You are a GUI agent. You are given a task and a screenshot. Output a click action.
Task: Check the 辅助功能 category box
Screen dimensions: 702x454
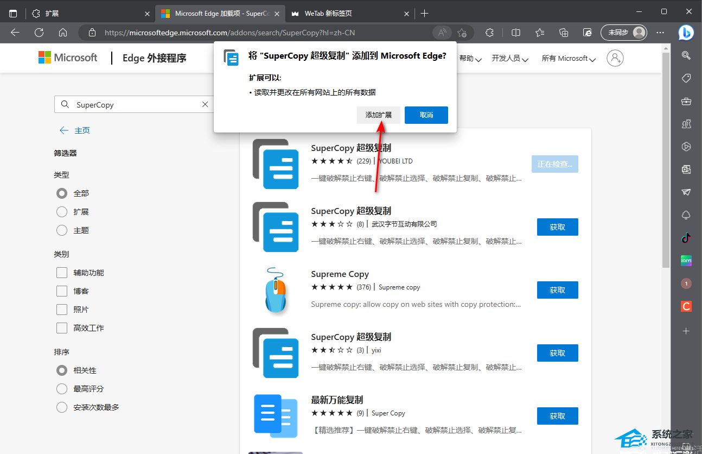pyautogui.click(x=62, y=273)
